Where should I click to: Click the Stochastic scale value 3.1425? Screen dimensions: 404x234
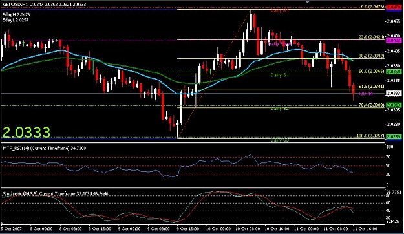393,221
